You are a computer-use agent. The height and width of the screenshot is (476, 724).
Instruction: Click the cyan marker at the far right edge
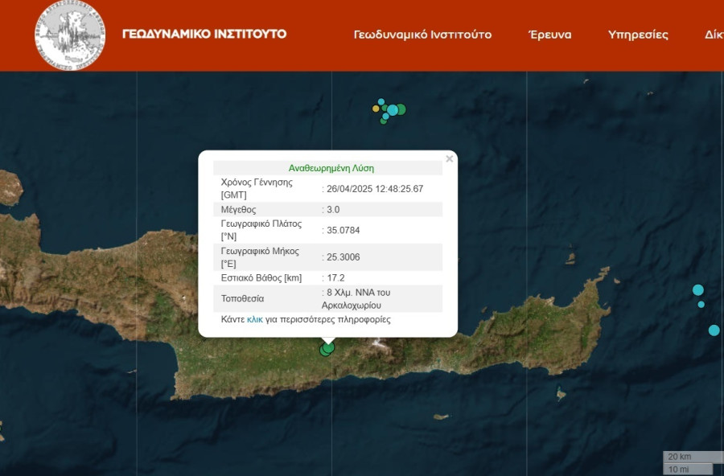click(x=714, y=330)
